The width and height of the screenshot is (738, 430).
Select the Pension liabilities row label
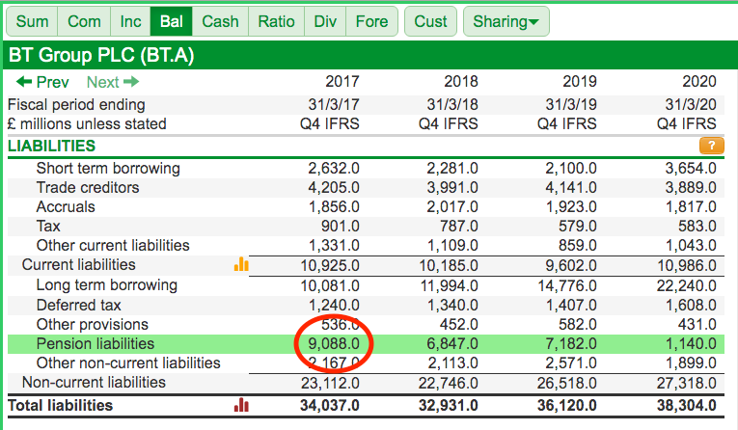click(96, 344)
